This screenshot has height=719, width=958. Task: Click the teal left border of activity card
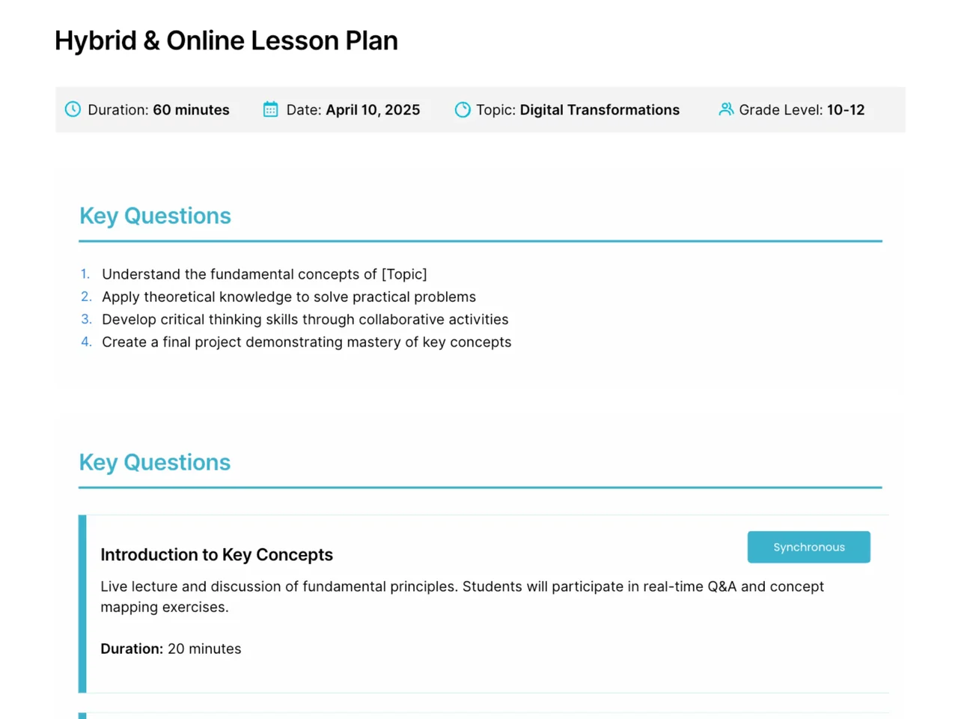click(x=82, y=604)
